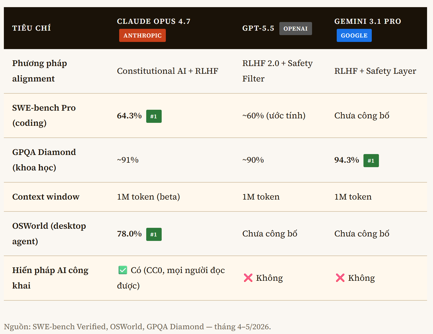Select the '~91%' score value
The height and width of the screenshot is (334, 433).
[128, 160]
